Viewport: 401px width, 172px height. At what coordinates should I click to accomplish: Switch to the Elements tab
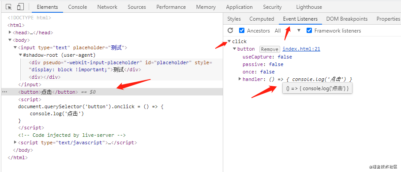[47, 7]
